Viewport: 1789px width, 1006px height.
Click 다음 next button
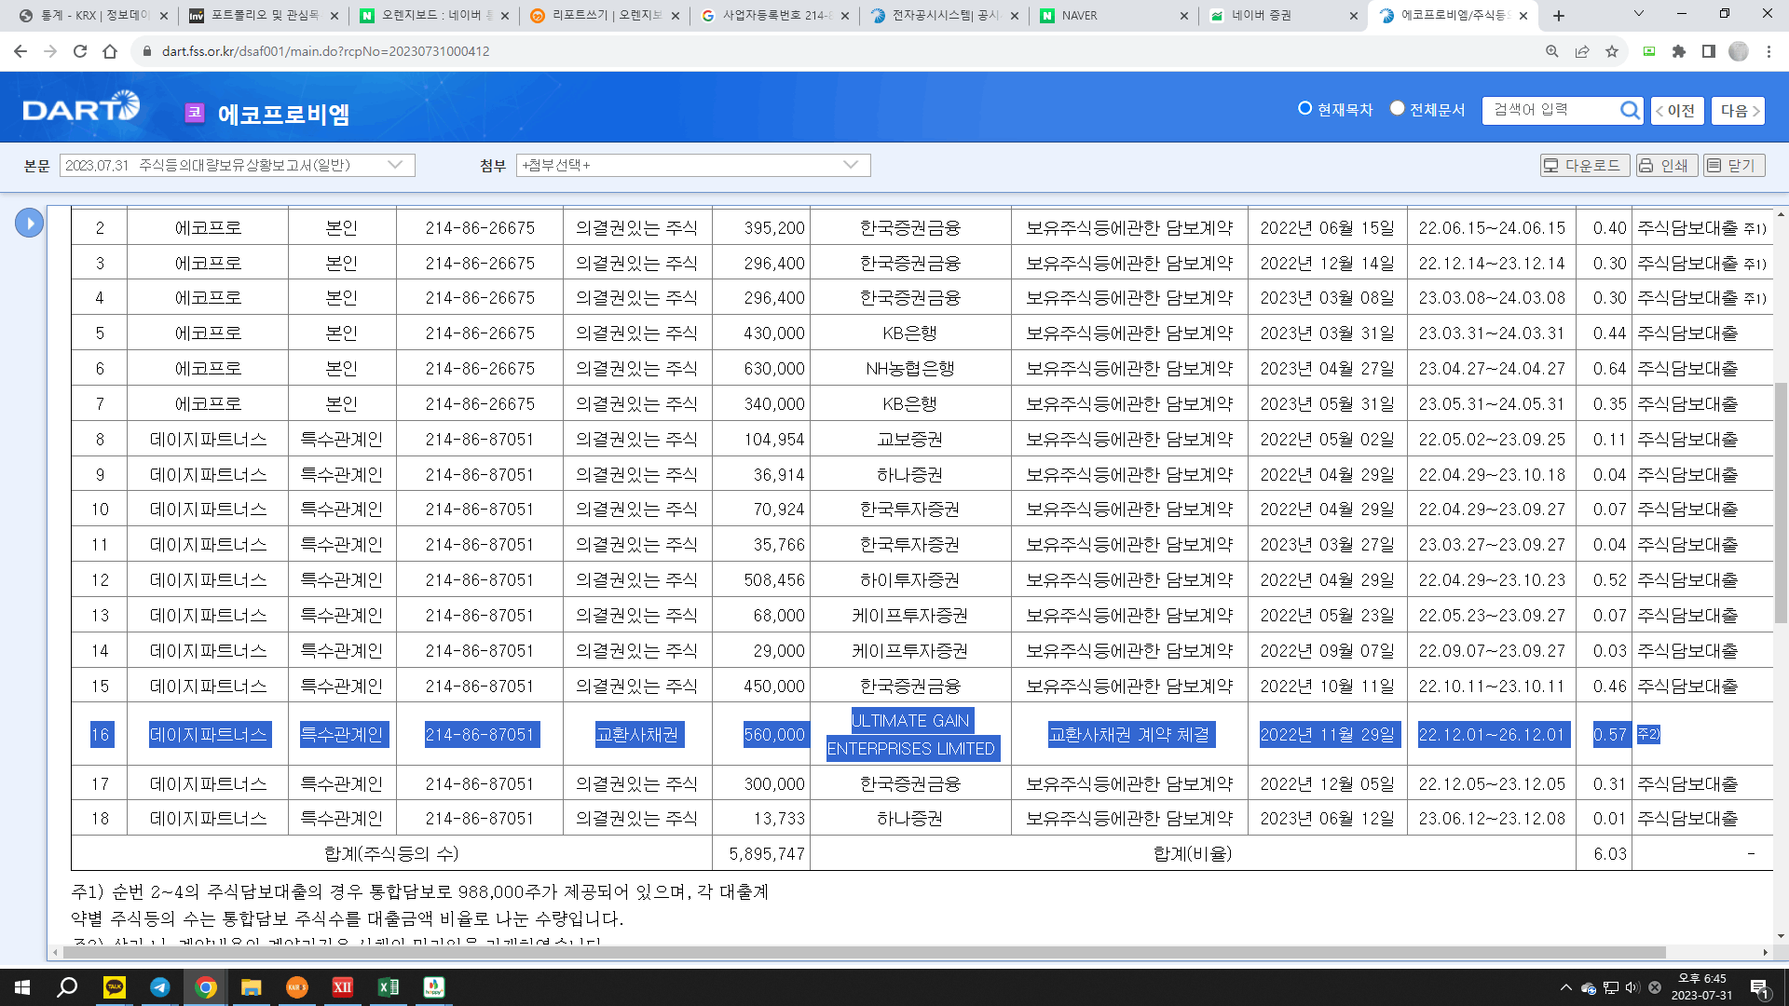point(1738,110)
